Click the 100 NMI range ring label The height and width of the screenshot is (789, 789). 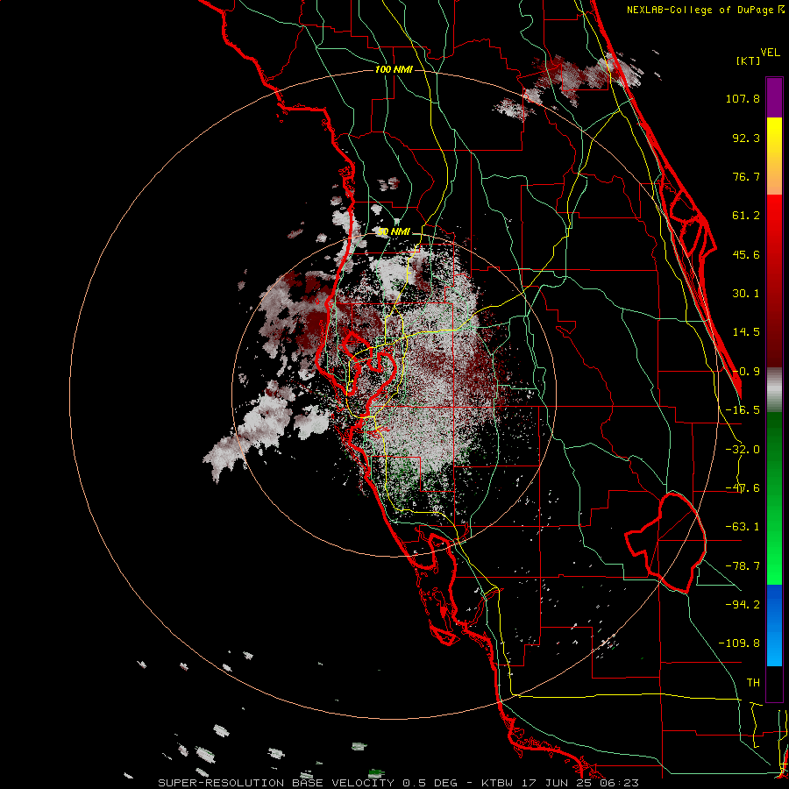394,69
